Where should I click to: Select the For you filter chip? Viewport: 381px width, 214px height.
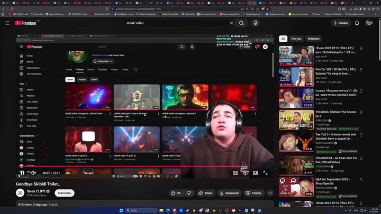(296, 39)
